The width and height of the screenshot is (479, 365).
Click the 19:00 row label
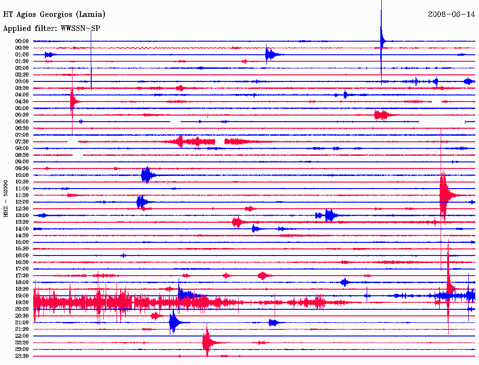tap(22, 296)
